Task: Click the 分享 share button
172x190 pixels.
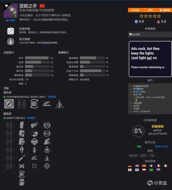Action: coord(135,10)
